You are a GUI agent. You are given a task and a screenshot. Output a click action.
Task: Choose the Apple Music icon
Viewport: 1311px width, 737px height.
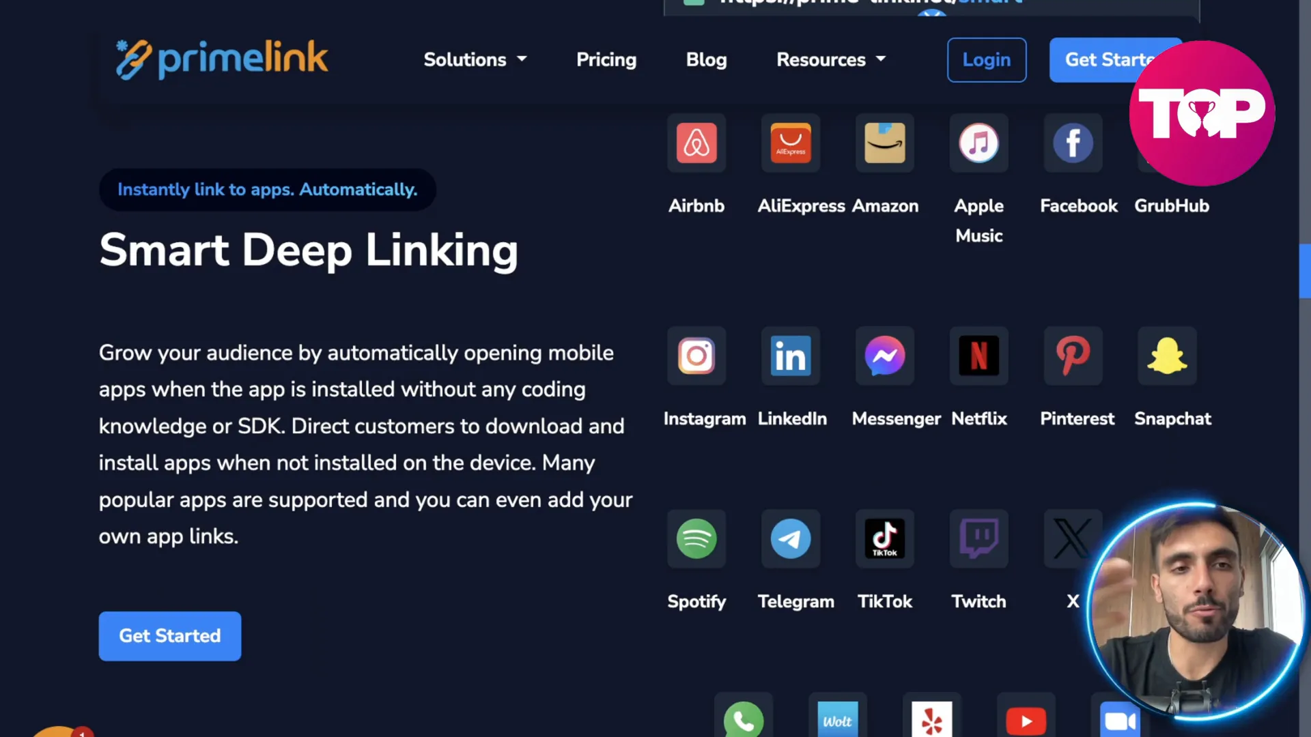[979, 143]
